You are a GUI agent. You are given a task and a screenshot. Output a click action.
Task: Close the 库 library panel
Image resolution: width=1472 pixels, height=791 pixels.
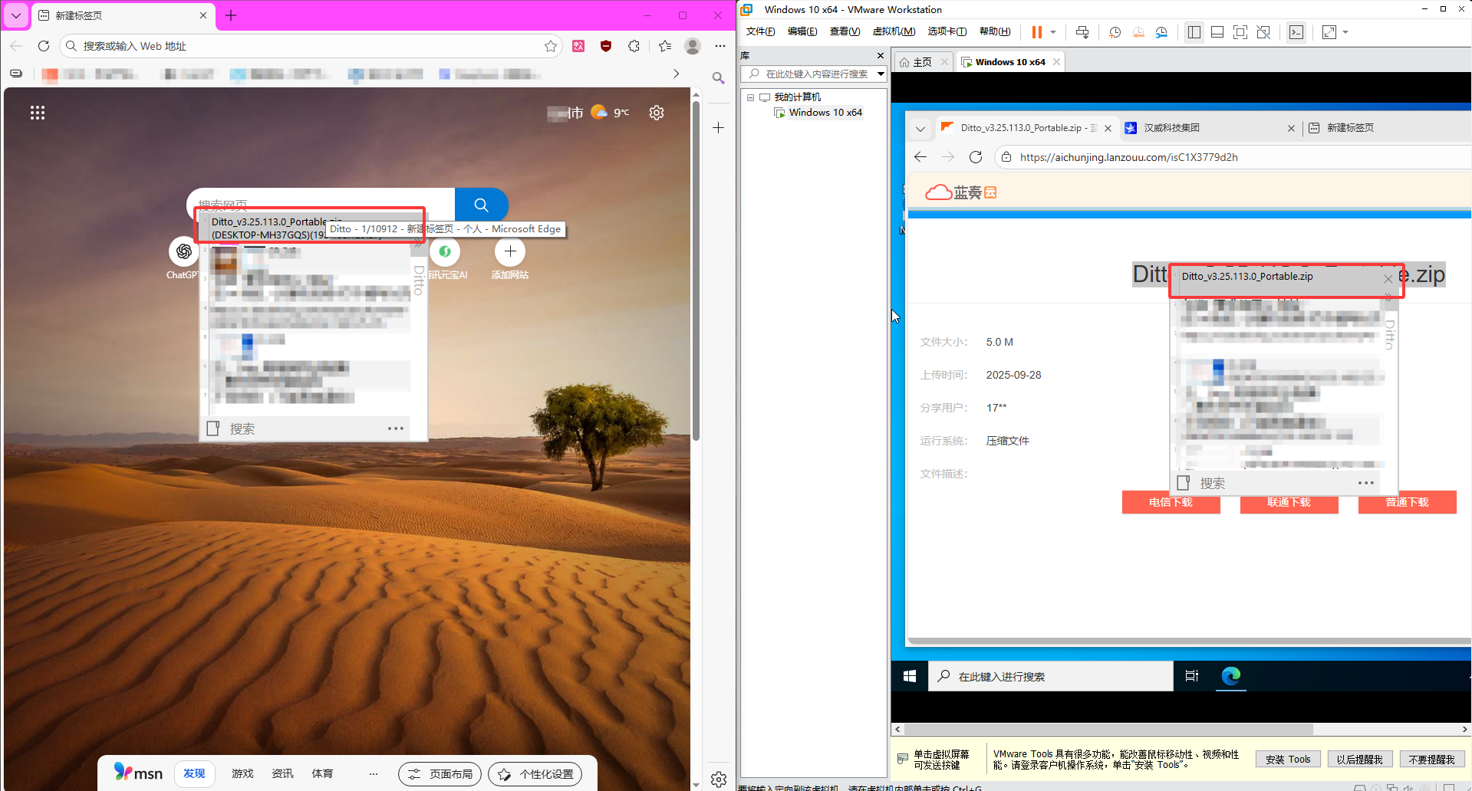(881, 55)
